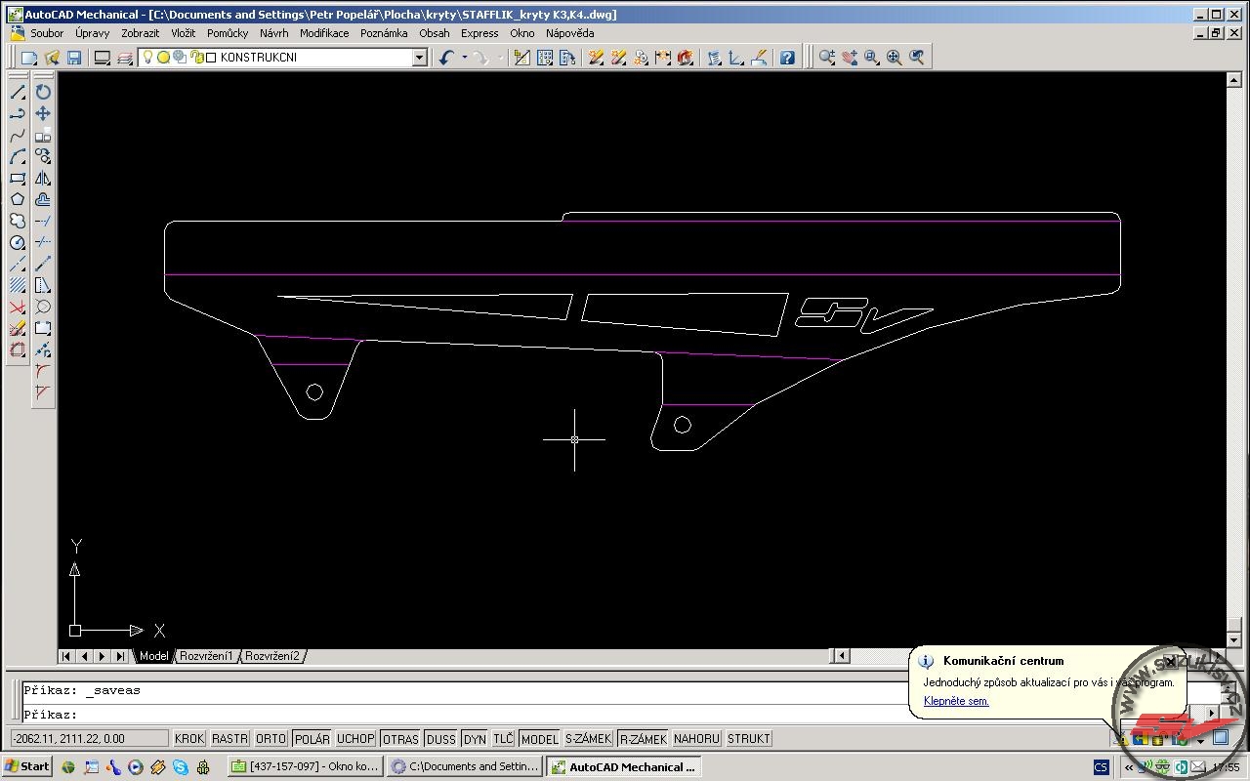The height and width of the screenshot is (781, 1250).
Task: Open the undo history dropdown arrow
Action: tap(464, 58)
